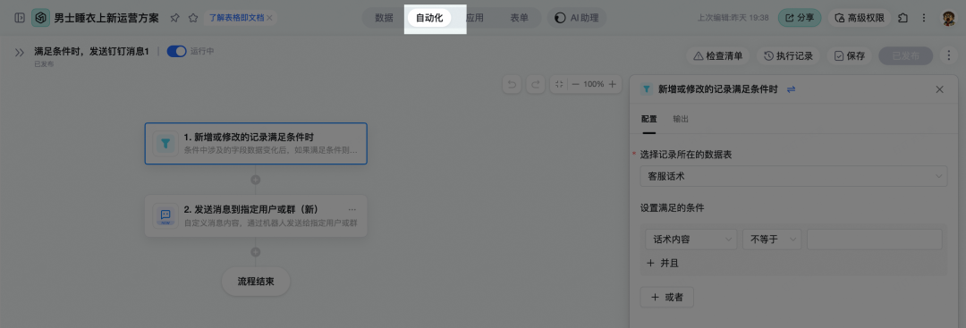966x328 pixels.
Task: Click the 保存 save button
Action: coord(850,56)
